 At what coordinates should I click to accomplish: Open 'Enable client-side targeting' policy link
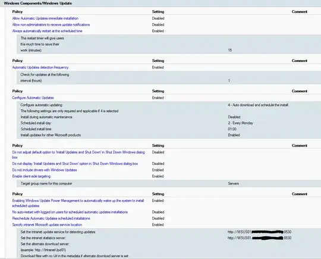point(32,176)
